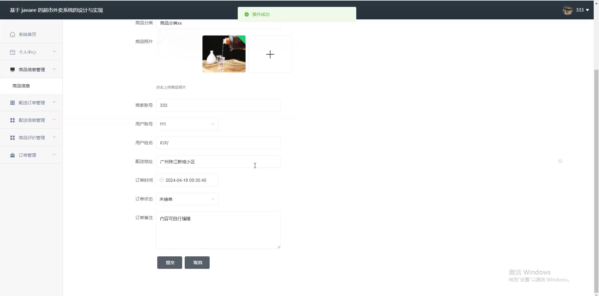Screen dimensions: 599x296
Task: Click the 取消 button
Action: [x=197, y=263]
